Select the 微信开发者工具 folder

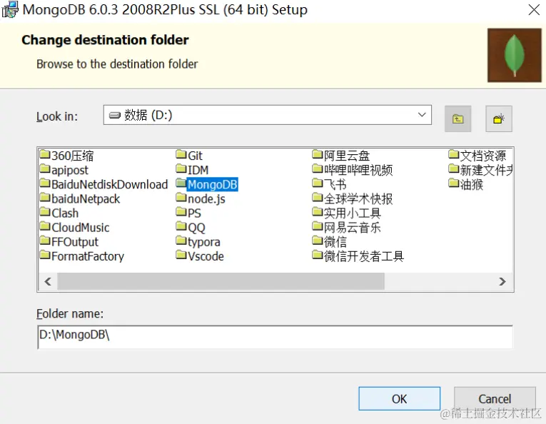[358, 256]
